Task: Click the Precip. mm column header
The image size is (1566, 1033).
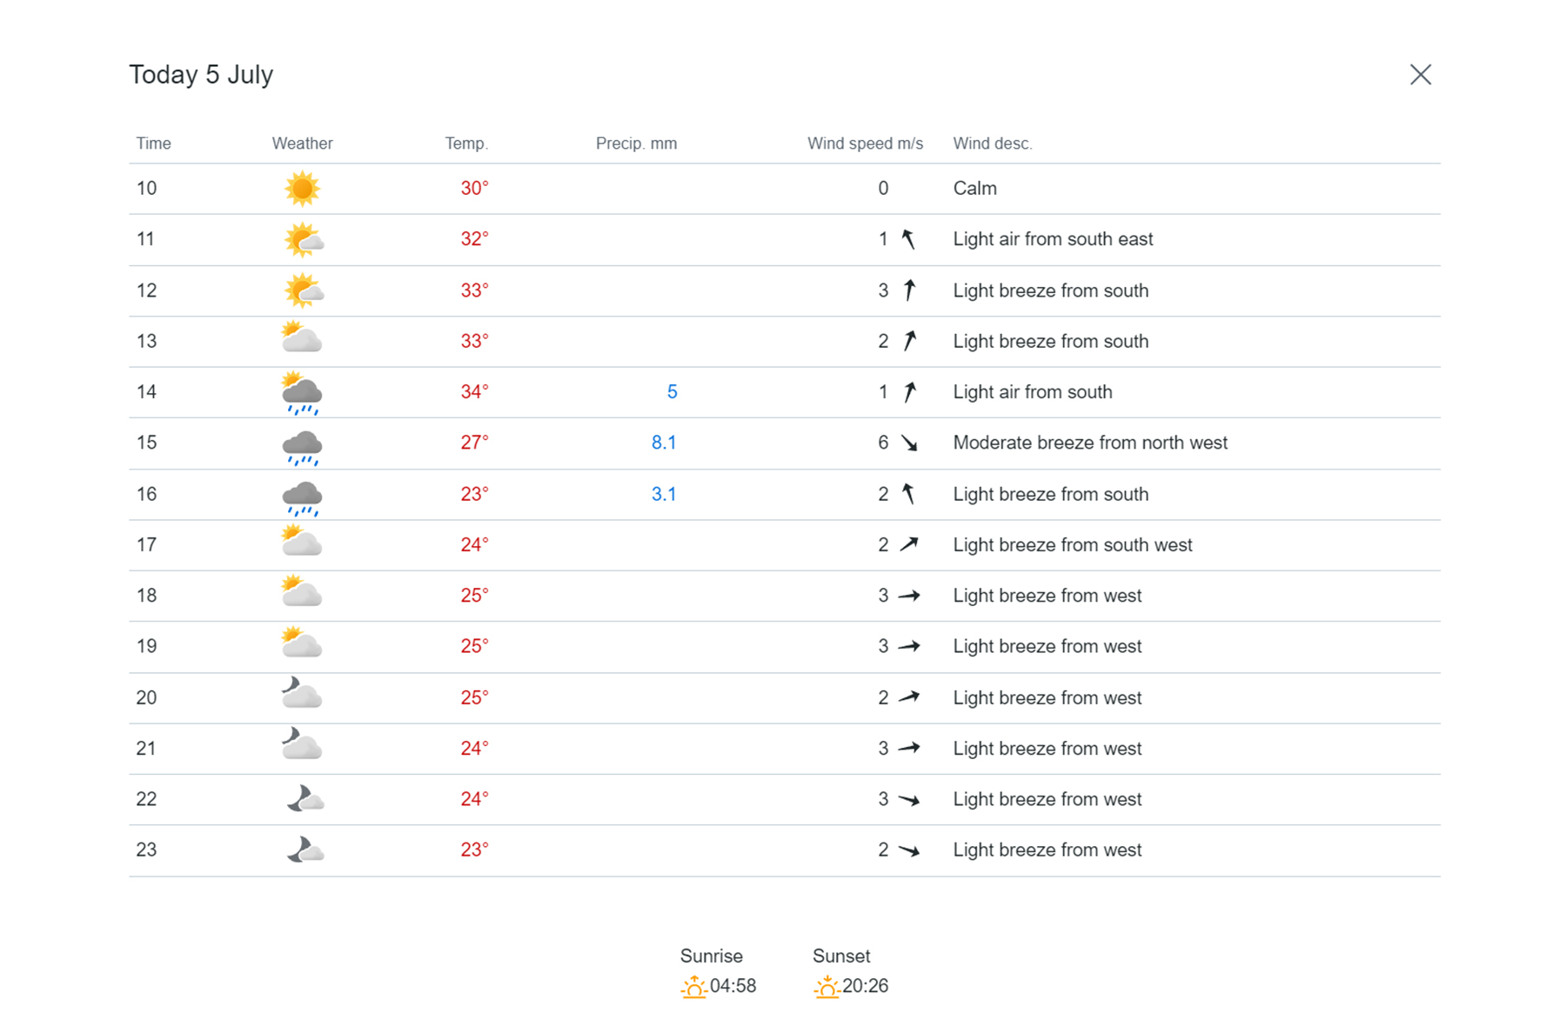Action: point(636,143)
